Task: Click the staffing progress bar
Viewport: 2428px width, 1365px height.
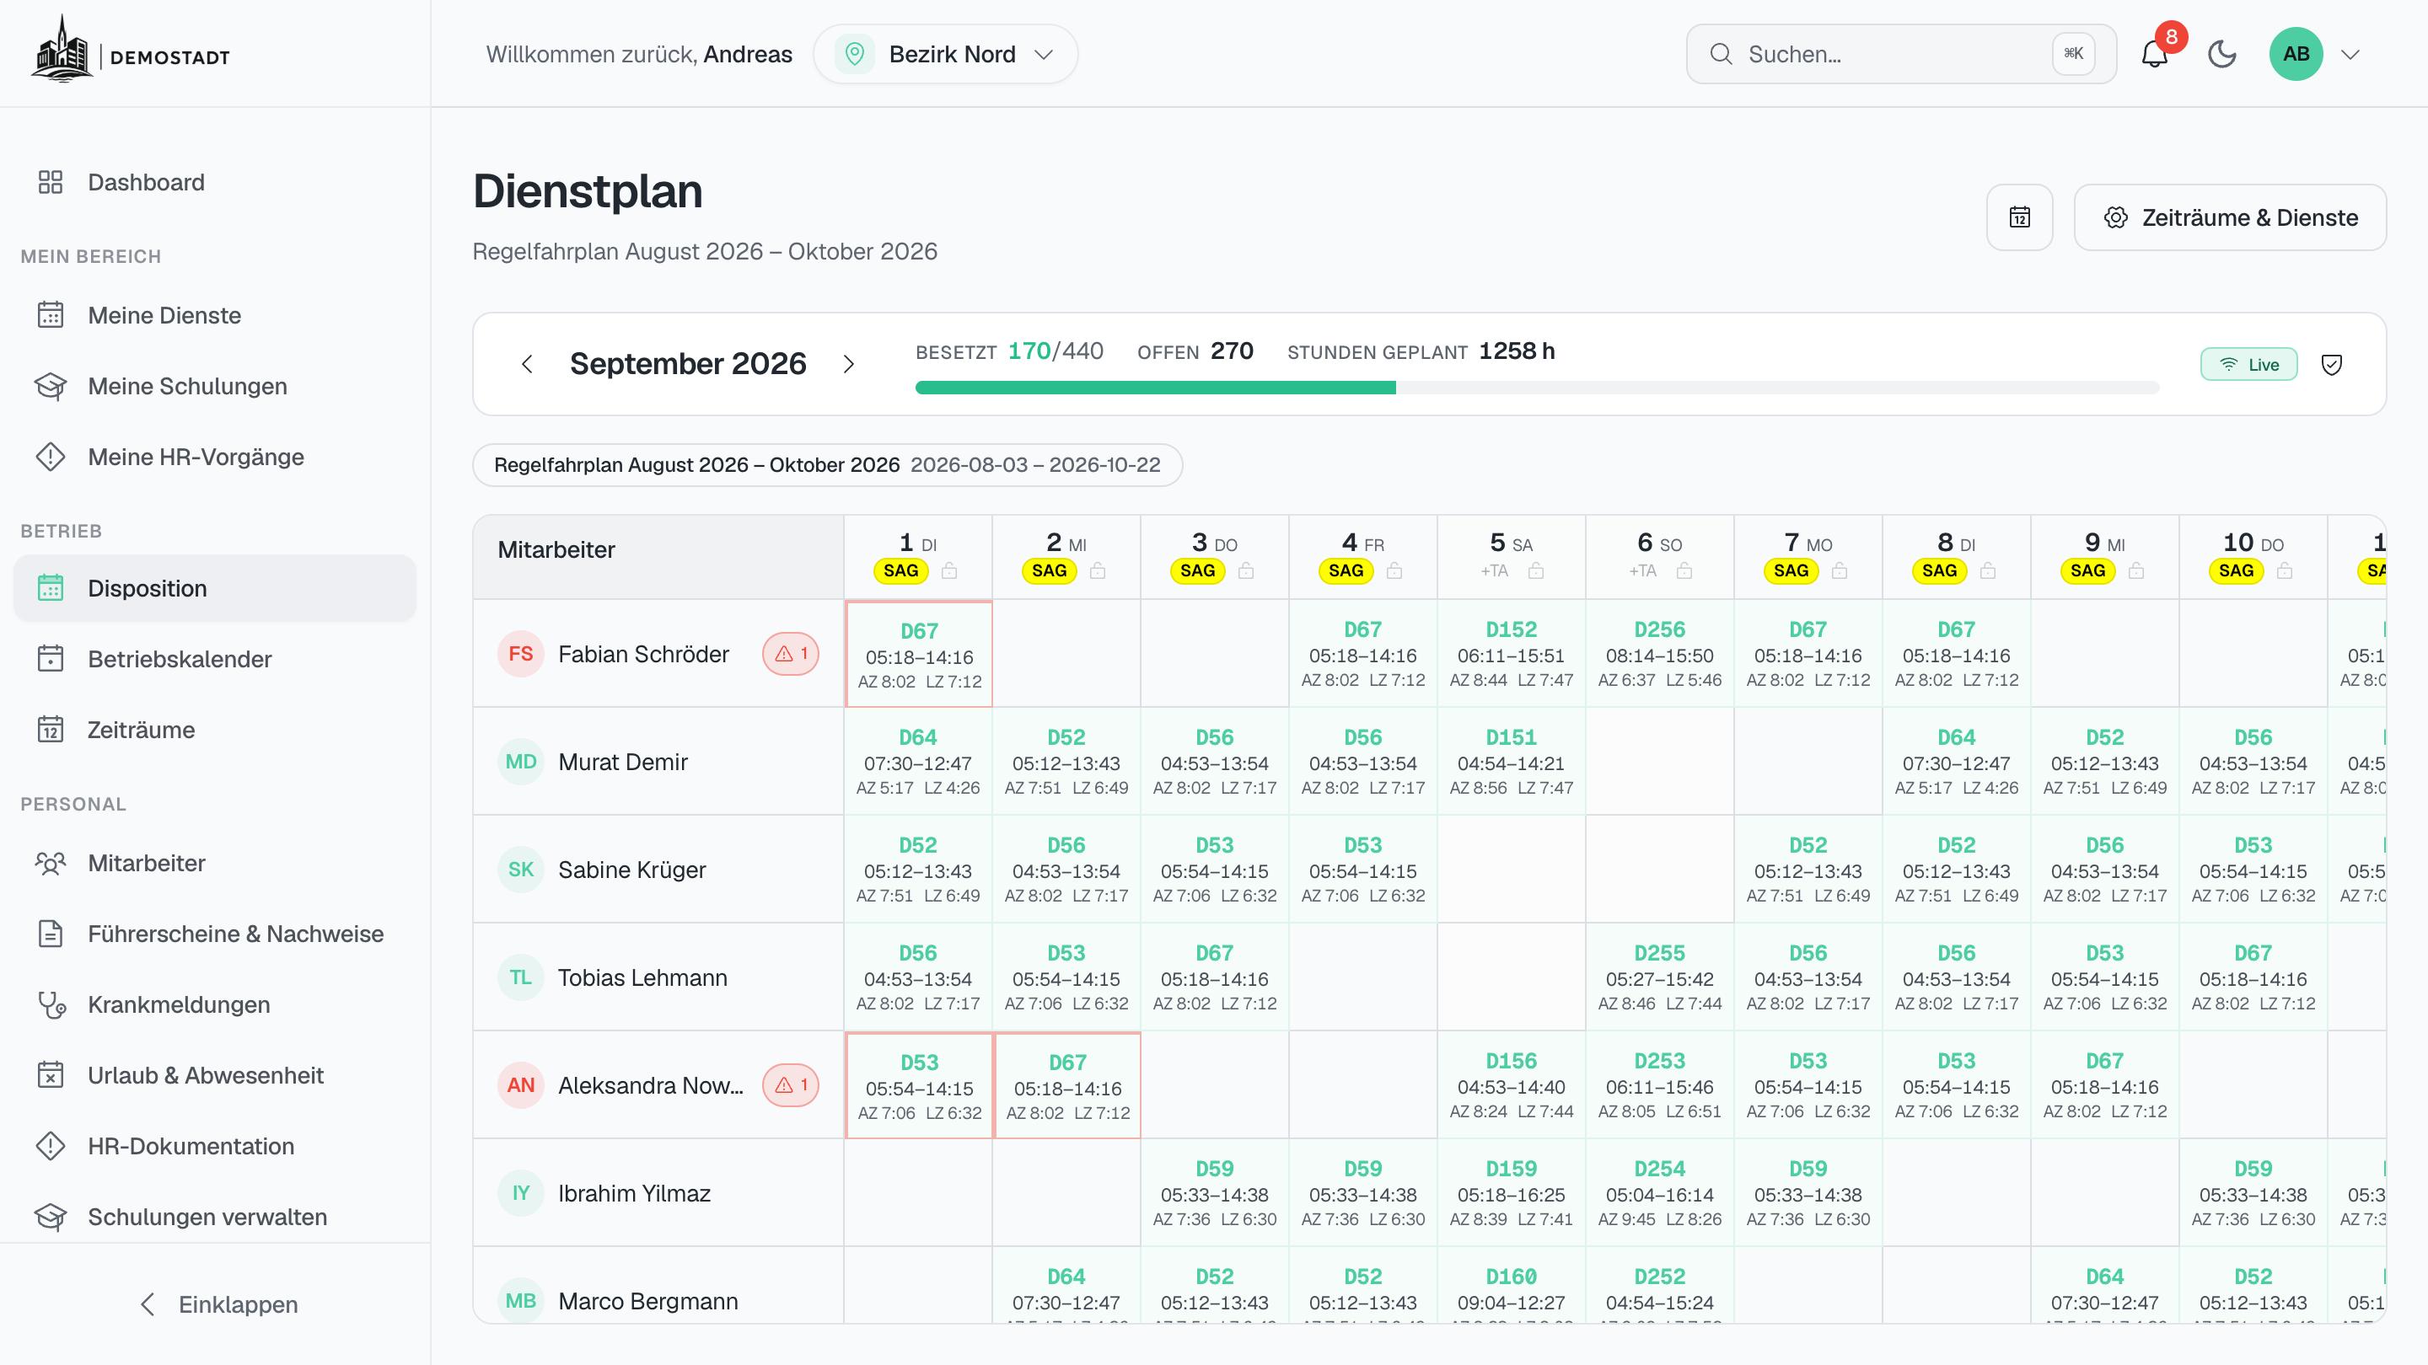Action: (x=1536, y=388)
